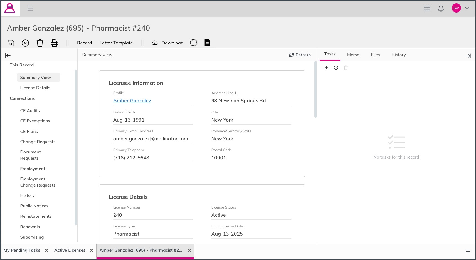The width and height of the screenshot is (476, 260).
Task: Click the telephone value (718) 212-5648
Action: (131, 158)
